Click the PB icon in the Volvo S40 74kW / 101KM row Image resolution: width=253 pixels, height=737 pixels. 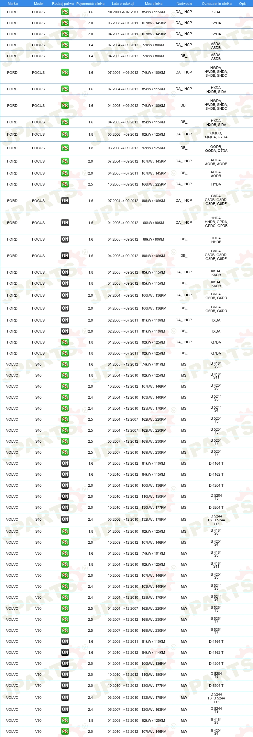tap(65, 364)
